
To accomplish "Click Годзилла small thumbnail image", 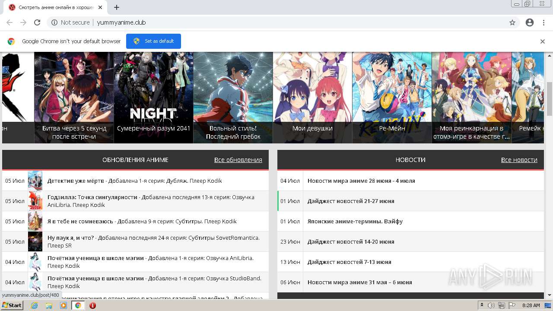I will click(35, 201).
